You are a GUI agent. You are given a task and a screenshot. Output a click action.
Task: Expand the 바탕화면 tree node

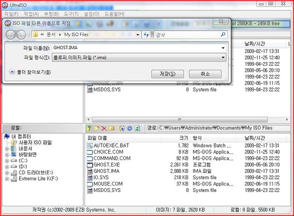pos(7,155)
